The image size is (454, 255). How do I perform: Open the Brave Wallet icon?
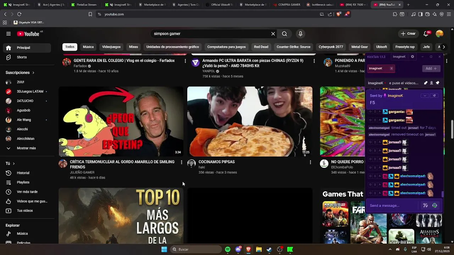coord(427,14)
